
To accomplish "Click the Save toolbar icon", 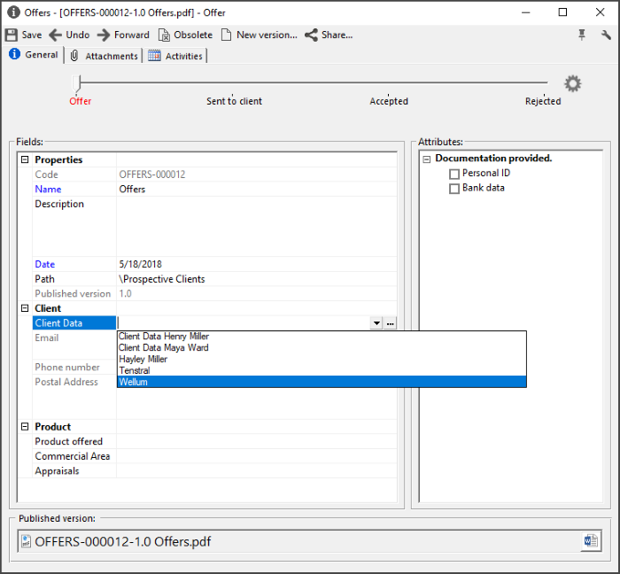I will pyautogui.click(x=12, y=35).
